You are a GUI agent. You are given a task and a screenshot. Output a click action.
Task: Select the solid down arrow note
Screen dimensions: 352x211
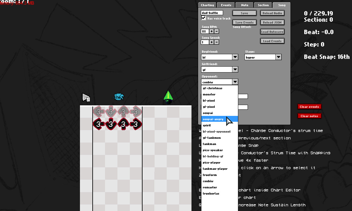pos(111,124)
